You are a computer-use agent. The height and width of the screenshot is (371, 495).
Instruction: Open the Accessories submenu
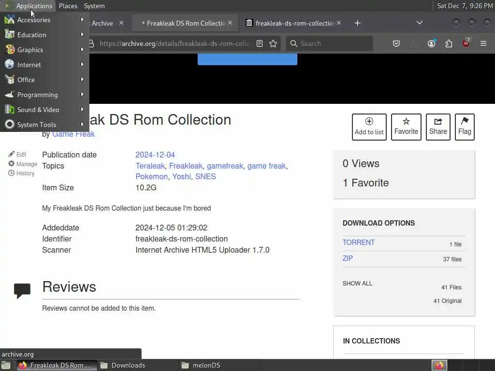coord(44,20)
